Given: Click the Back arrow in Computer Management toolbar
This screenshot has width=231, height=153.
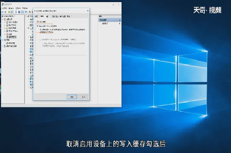Looking at the screenshot, I should coord(2,12).
